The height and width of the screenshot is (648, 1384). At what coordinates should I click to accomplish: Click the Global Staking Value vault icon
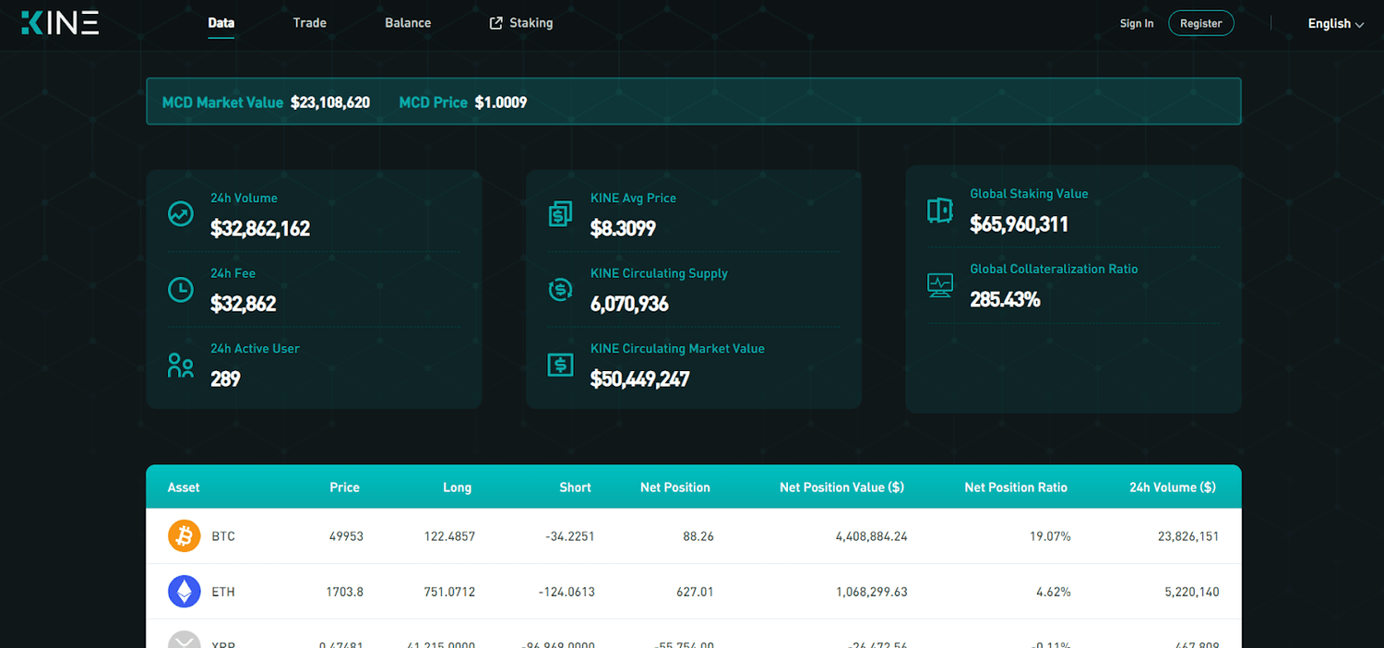tap(939, 210)
